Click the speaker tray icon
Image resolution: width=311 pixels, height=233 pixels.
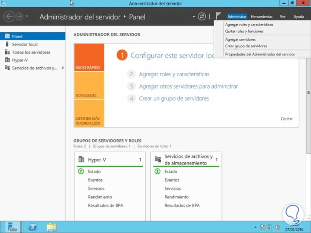coord(278,227)
